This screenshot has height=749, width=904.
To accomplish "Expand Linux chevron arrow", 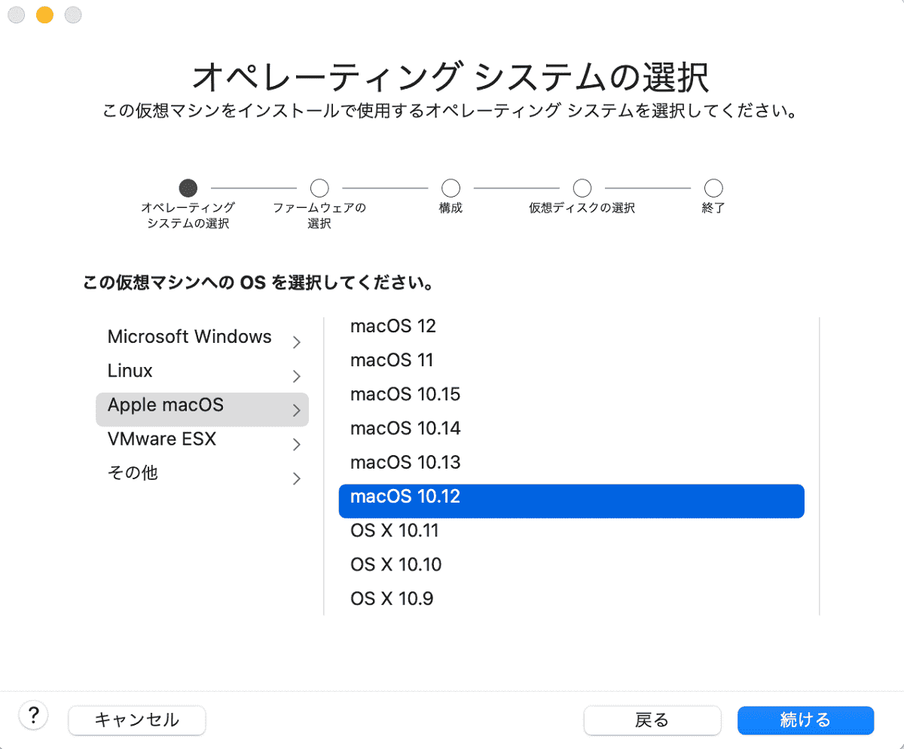I will [297, 376].
